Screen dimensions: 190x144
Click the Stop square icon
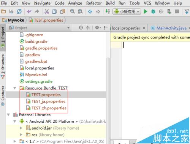177,11
